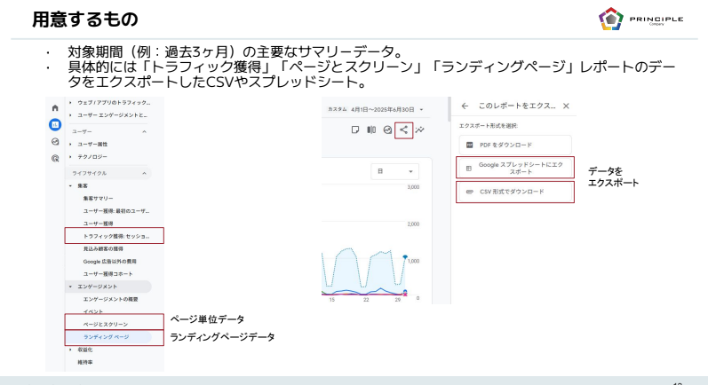Click the Advertising icon in the left rail
Viewport: 708px width, 385px height.
[54, 158]
